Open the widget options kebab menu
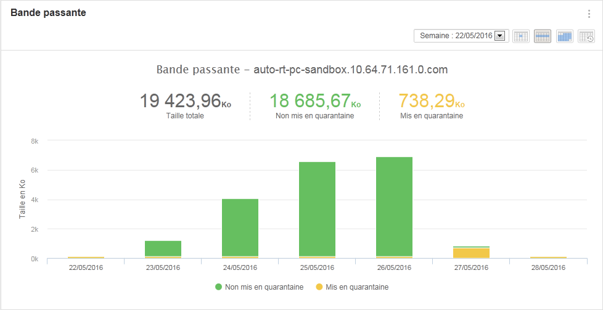Screen dimensions: 603x310 point(589,14)
